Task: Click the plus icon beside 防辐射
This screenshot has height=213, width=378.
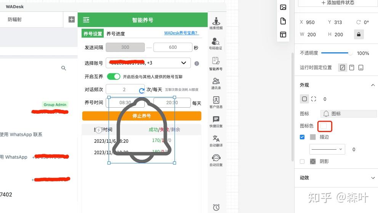Action: click(72, 19)
